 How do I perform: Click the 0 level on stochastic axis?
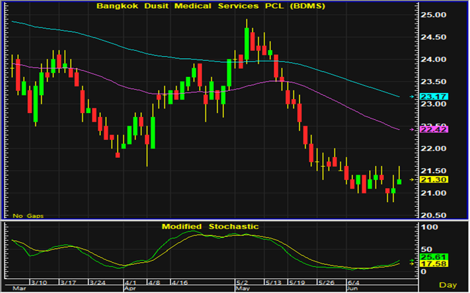pyautogui.click(x=423, y=272)
